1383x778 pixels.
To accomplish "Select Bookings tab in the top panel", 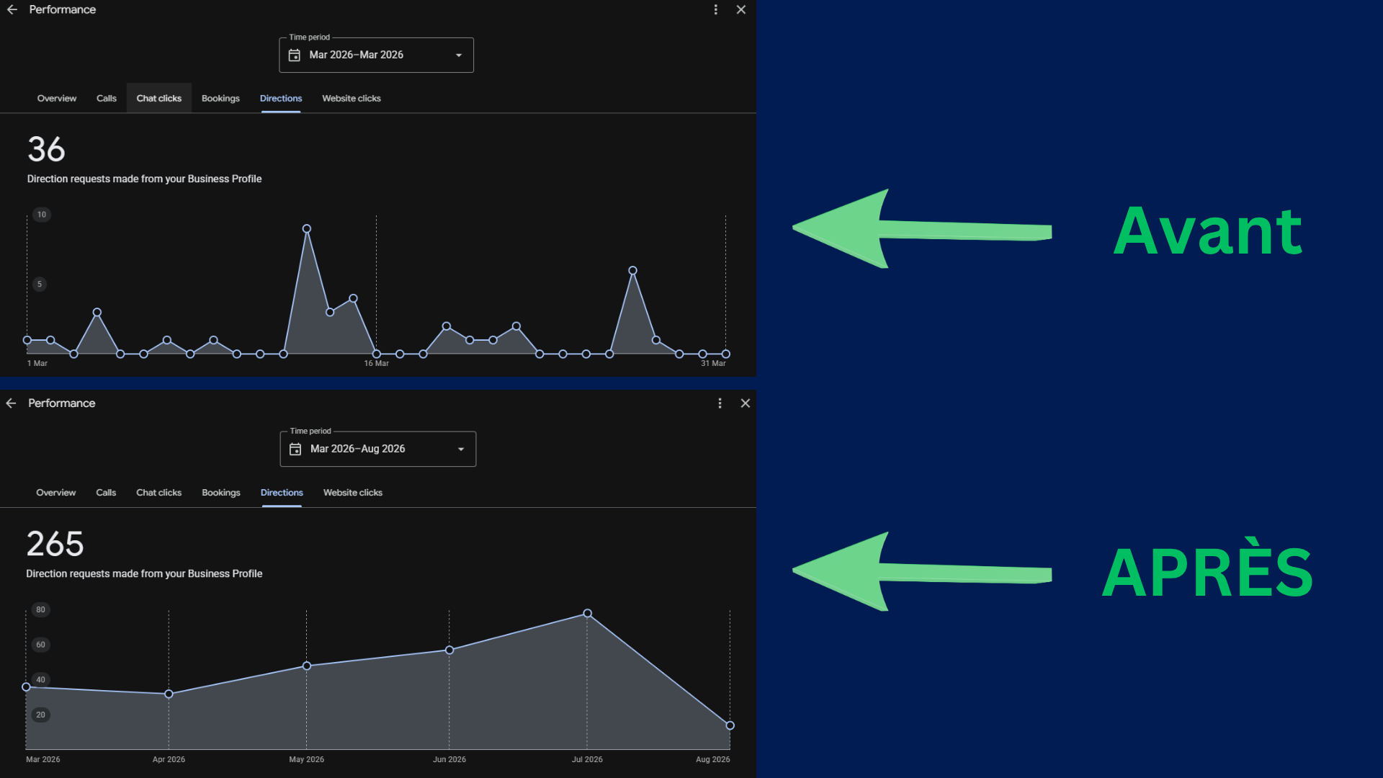I will tap(220, 98).
